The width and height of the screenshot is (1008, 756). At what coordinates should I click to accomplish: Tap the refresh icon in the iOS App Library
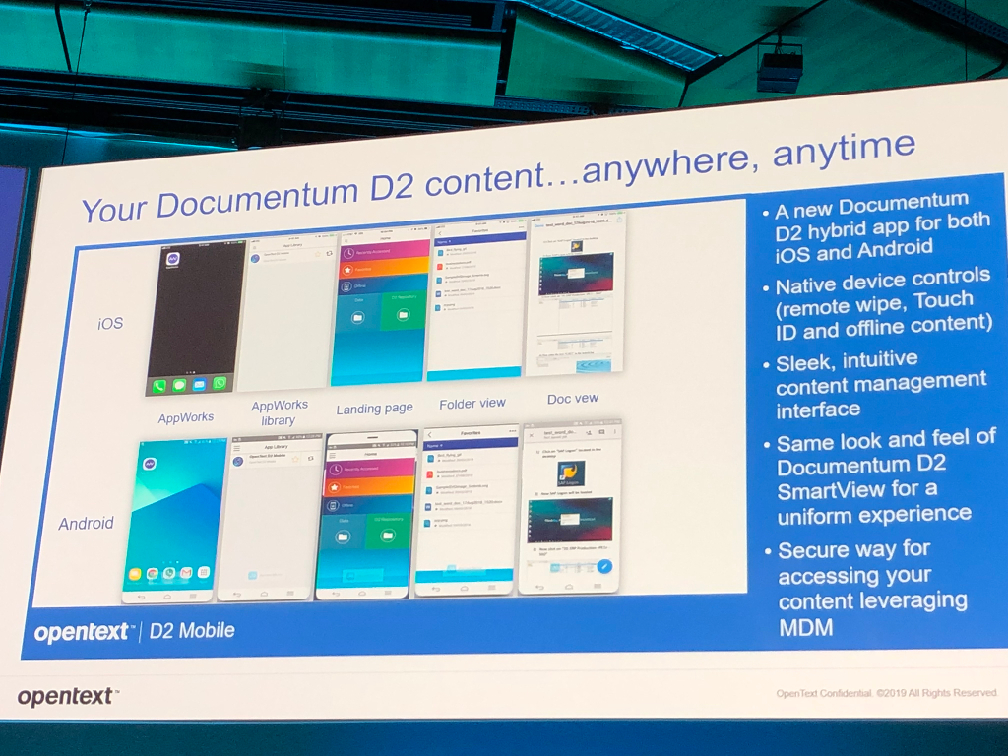[329, 254]
